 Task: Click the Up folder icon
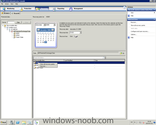(x=121, y=53)
